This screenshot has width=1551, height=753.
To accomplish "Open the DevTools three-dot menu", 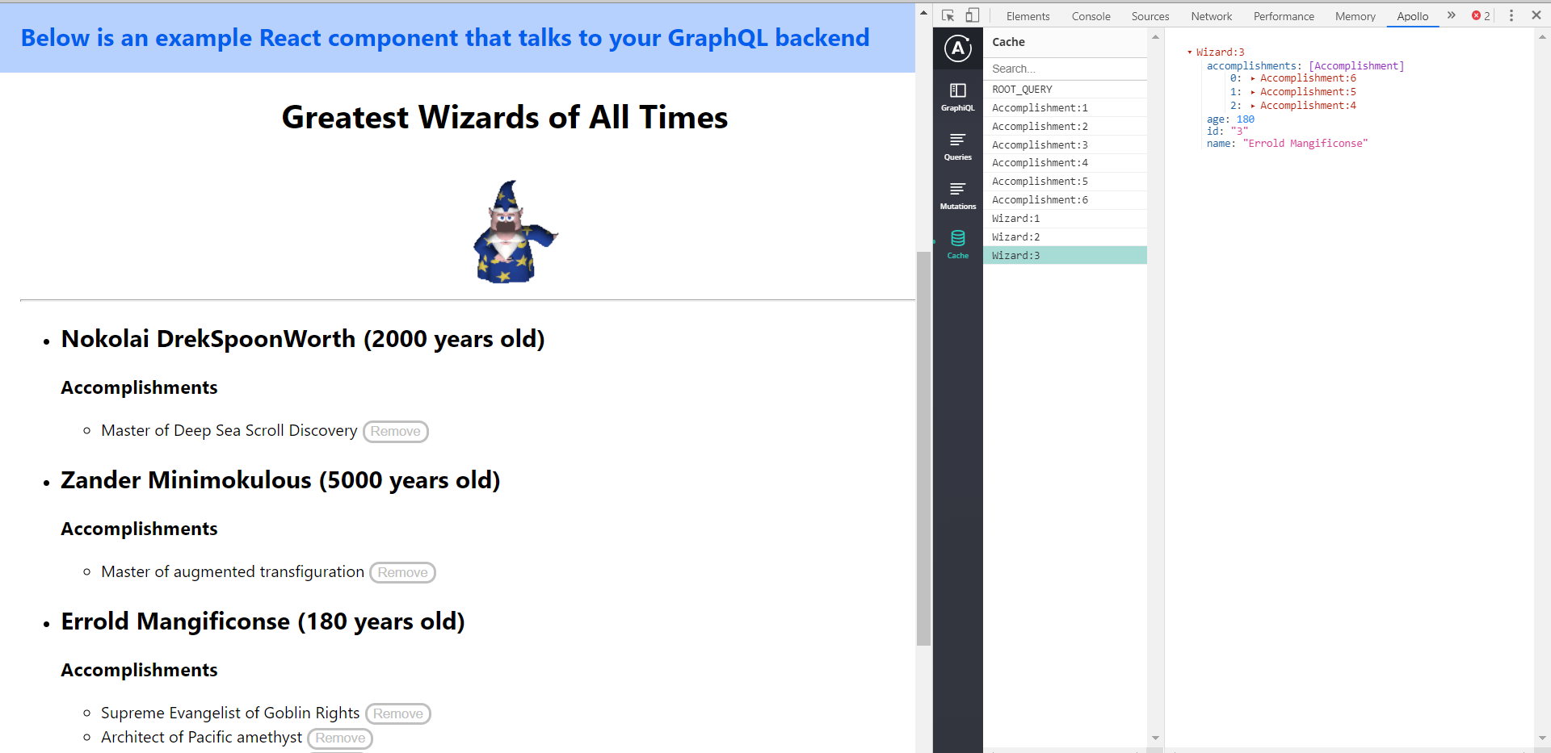I will pyautogui.click(x=1511, y=15).
